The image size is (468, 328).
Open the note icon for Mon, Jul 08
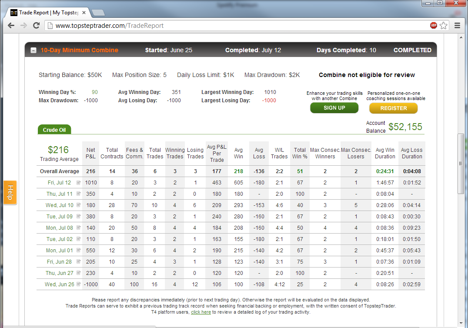tap(78, 228)
